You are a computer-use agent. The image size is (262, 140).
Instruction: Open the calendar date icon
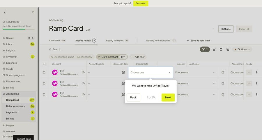(x=221, y=49)
